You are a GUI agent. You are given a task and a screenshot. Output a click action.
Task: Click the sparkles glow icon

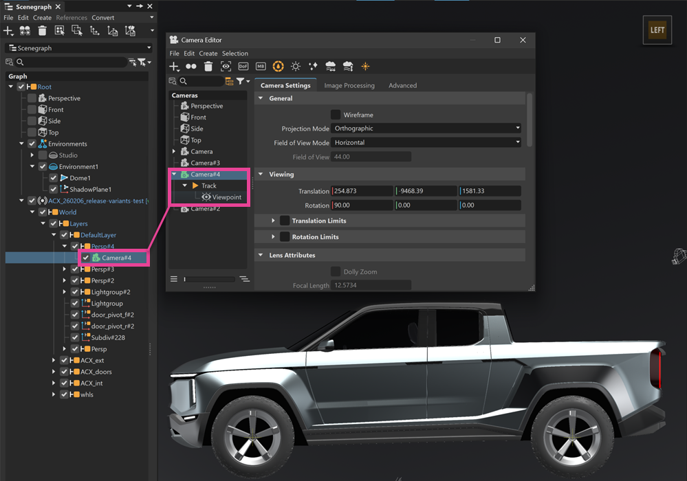(313, 67)
